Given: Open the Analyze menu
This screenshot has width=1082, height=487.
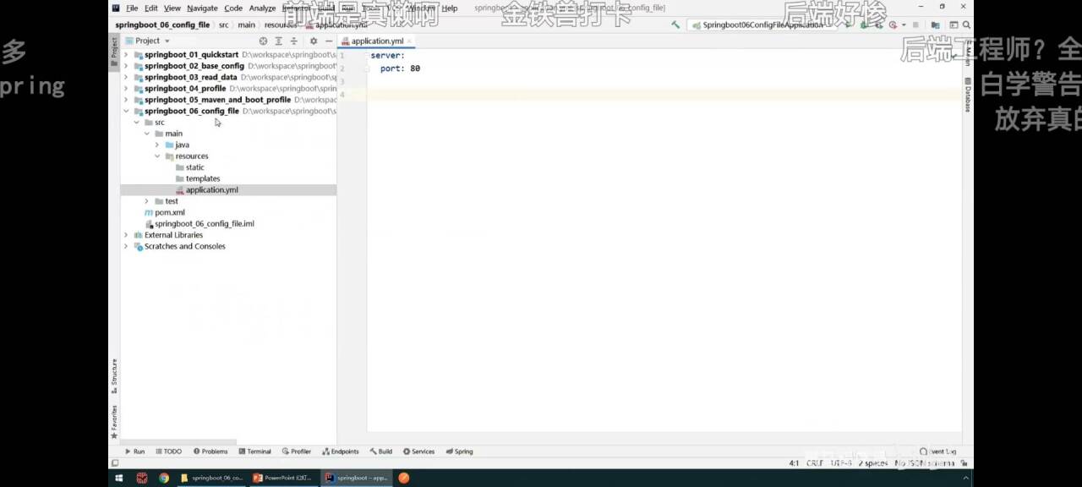Looking at the screenshot, I should point(262,8).
